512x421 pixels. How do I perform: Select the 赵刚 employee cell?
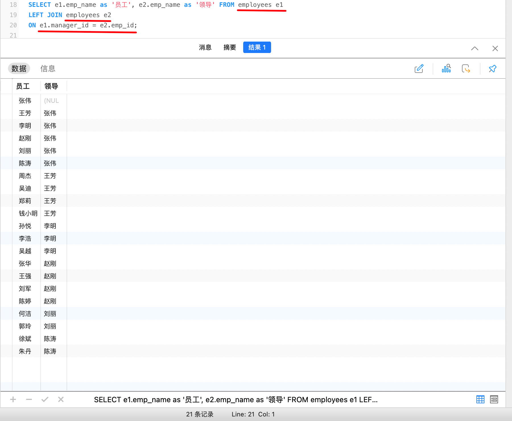(x=26, y=138)
